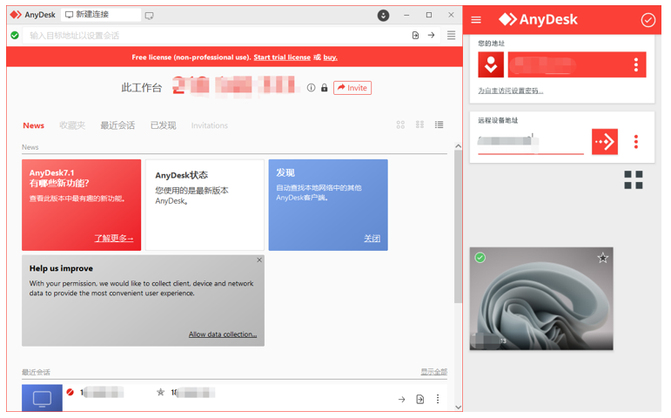671x418 pixels.
Task: Click the connect arrow on recent session row
Action: coord(401,399)
